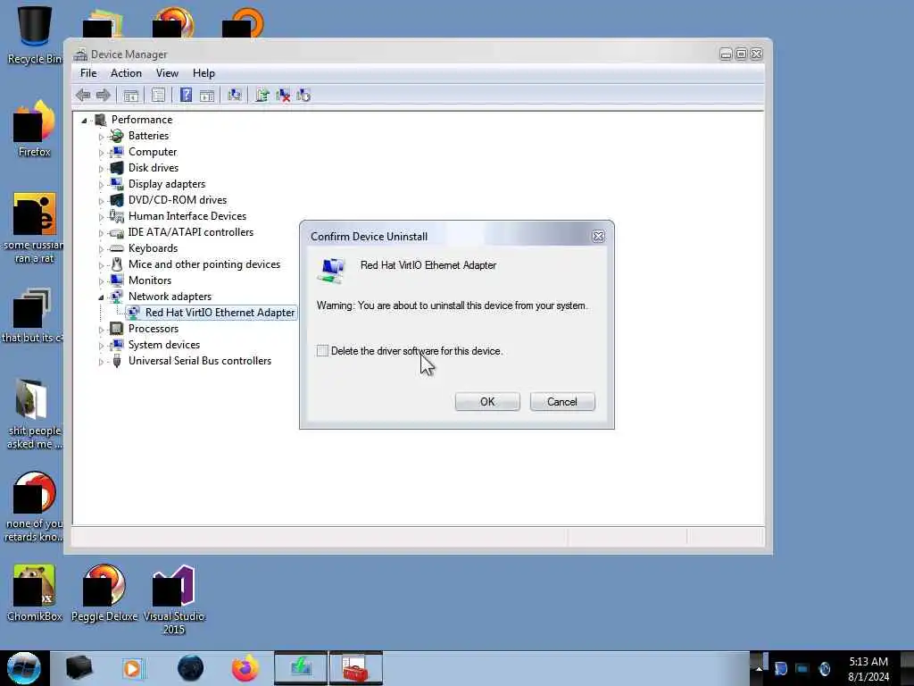
Task: Click the Disk drives category icon
Action: tap(117, 168)
